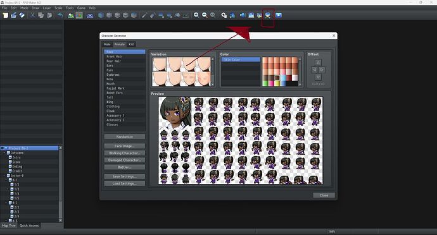
Task: Shift part offset to the left
Action: coord(314,69)
